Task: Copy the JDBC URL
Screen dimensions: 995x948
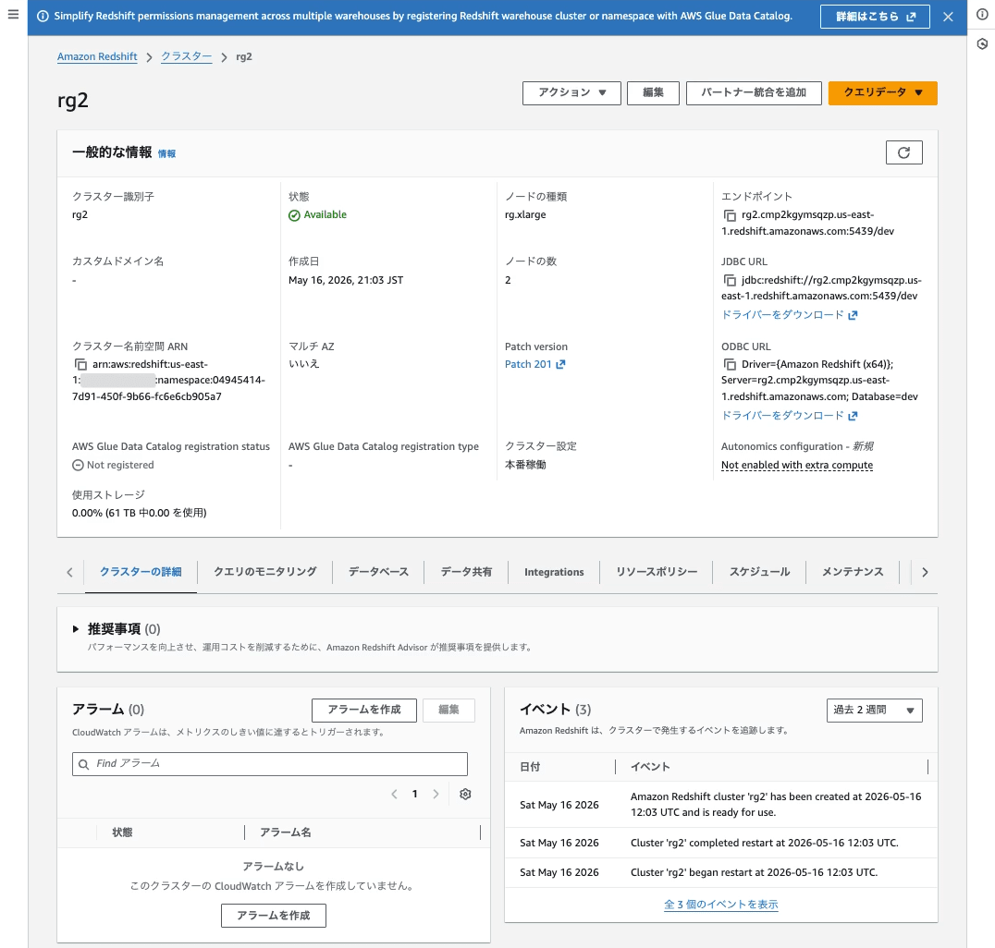Action: pos(730,280)
